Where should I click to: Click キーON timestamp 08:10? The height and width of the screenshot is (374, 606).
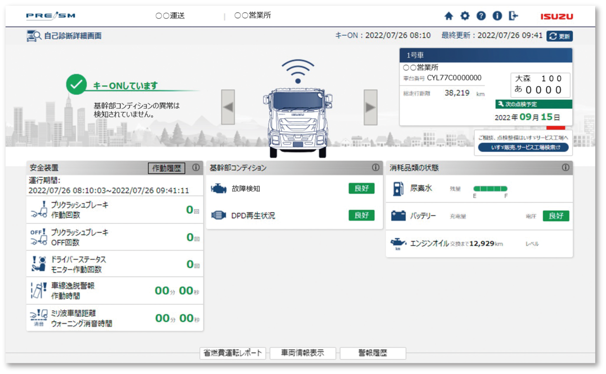383,35
